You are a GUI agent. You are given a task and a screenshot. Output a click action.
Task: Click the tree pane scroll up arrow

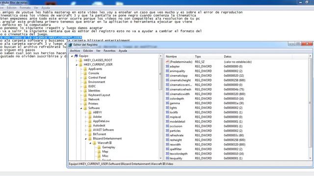tap(160, 56)
